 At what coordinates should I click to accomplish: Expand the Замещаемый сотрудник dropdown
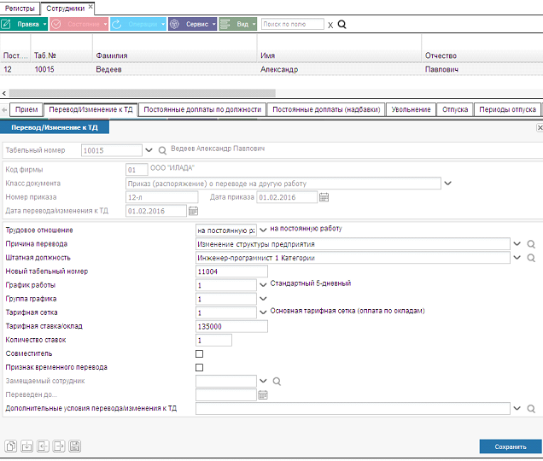tap(263, 381)
